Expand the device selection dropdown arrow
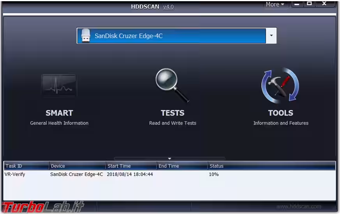Screen dimensions: 340x214 point(271,36)
